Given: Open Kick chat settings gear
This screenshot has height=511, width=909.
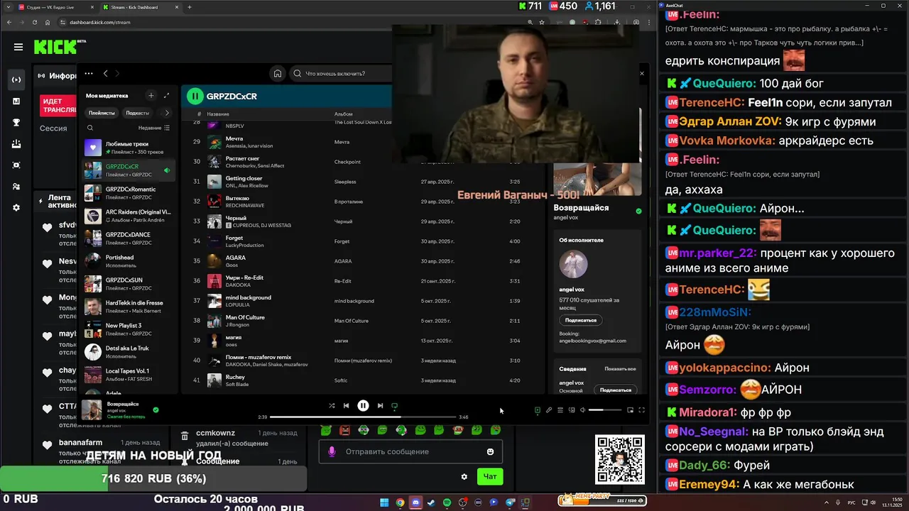Looking at the screenshot, I should click(x=464, y=477).
